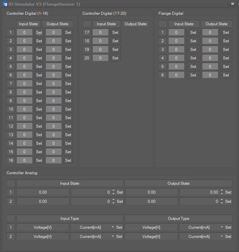239x252 pixels.
Task: Click Set for Controller Digital input 20
Action: 115,58
